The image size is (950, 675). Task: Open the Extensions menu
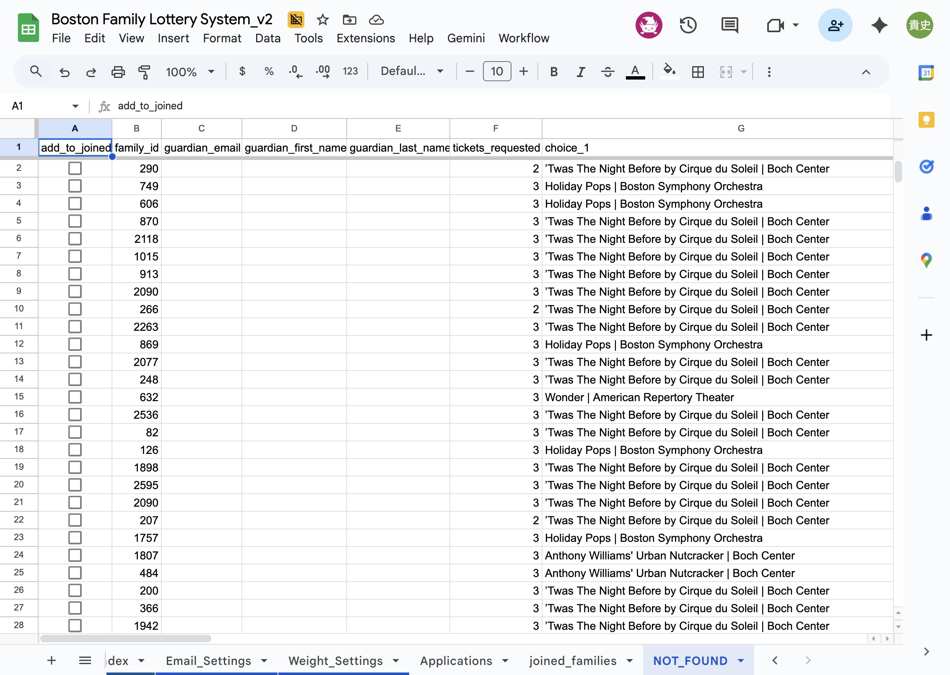(x=366, y=38)
